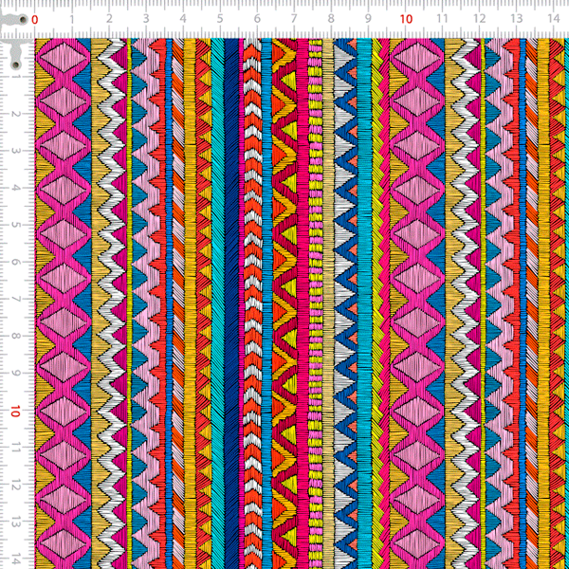
Task: Select number 8 on the left ruler
Action: (x=17, y=337)
